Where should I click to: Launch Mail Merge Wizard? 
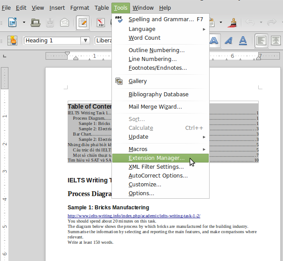point(161,107)
